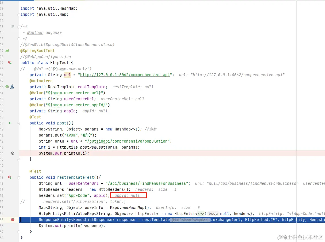Click the highlighted appId: null inline value
325x242 pixels.
pyautogui.click(x=128, y=195)
